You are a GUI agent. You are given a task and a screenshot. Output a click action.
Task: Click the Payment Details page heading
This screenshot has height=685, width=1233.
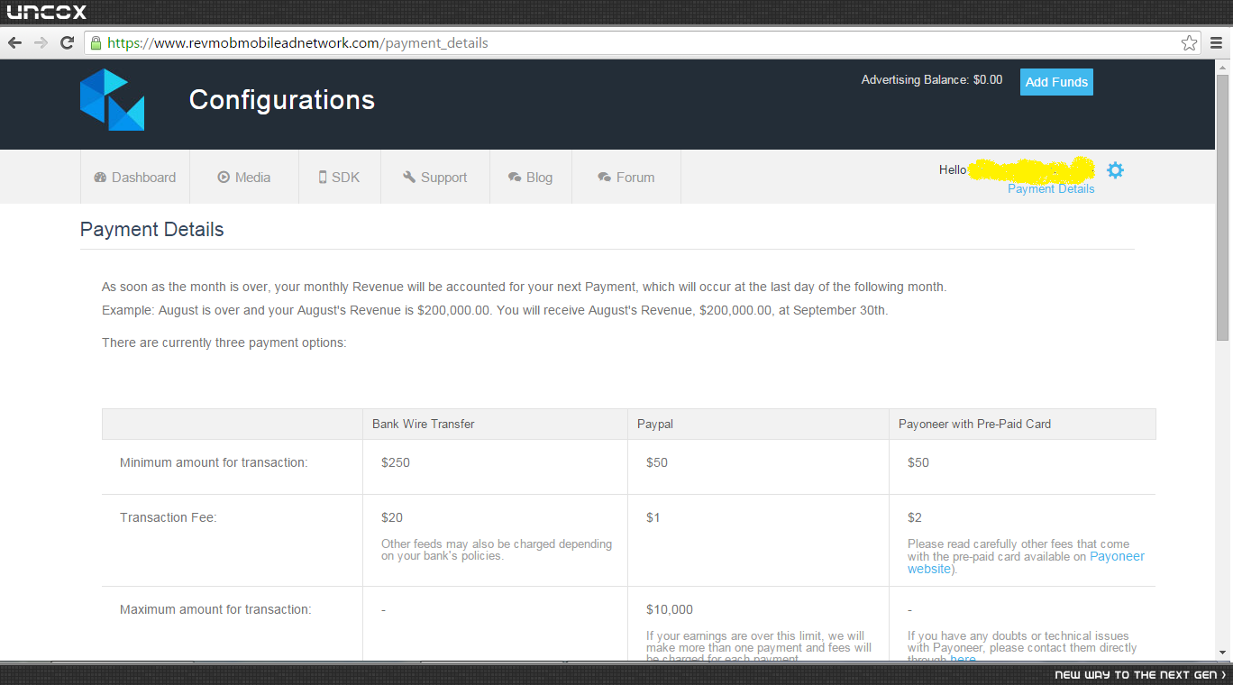coord(151,230)
